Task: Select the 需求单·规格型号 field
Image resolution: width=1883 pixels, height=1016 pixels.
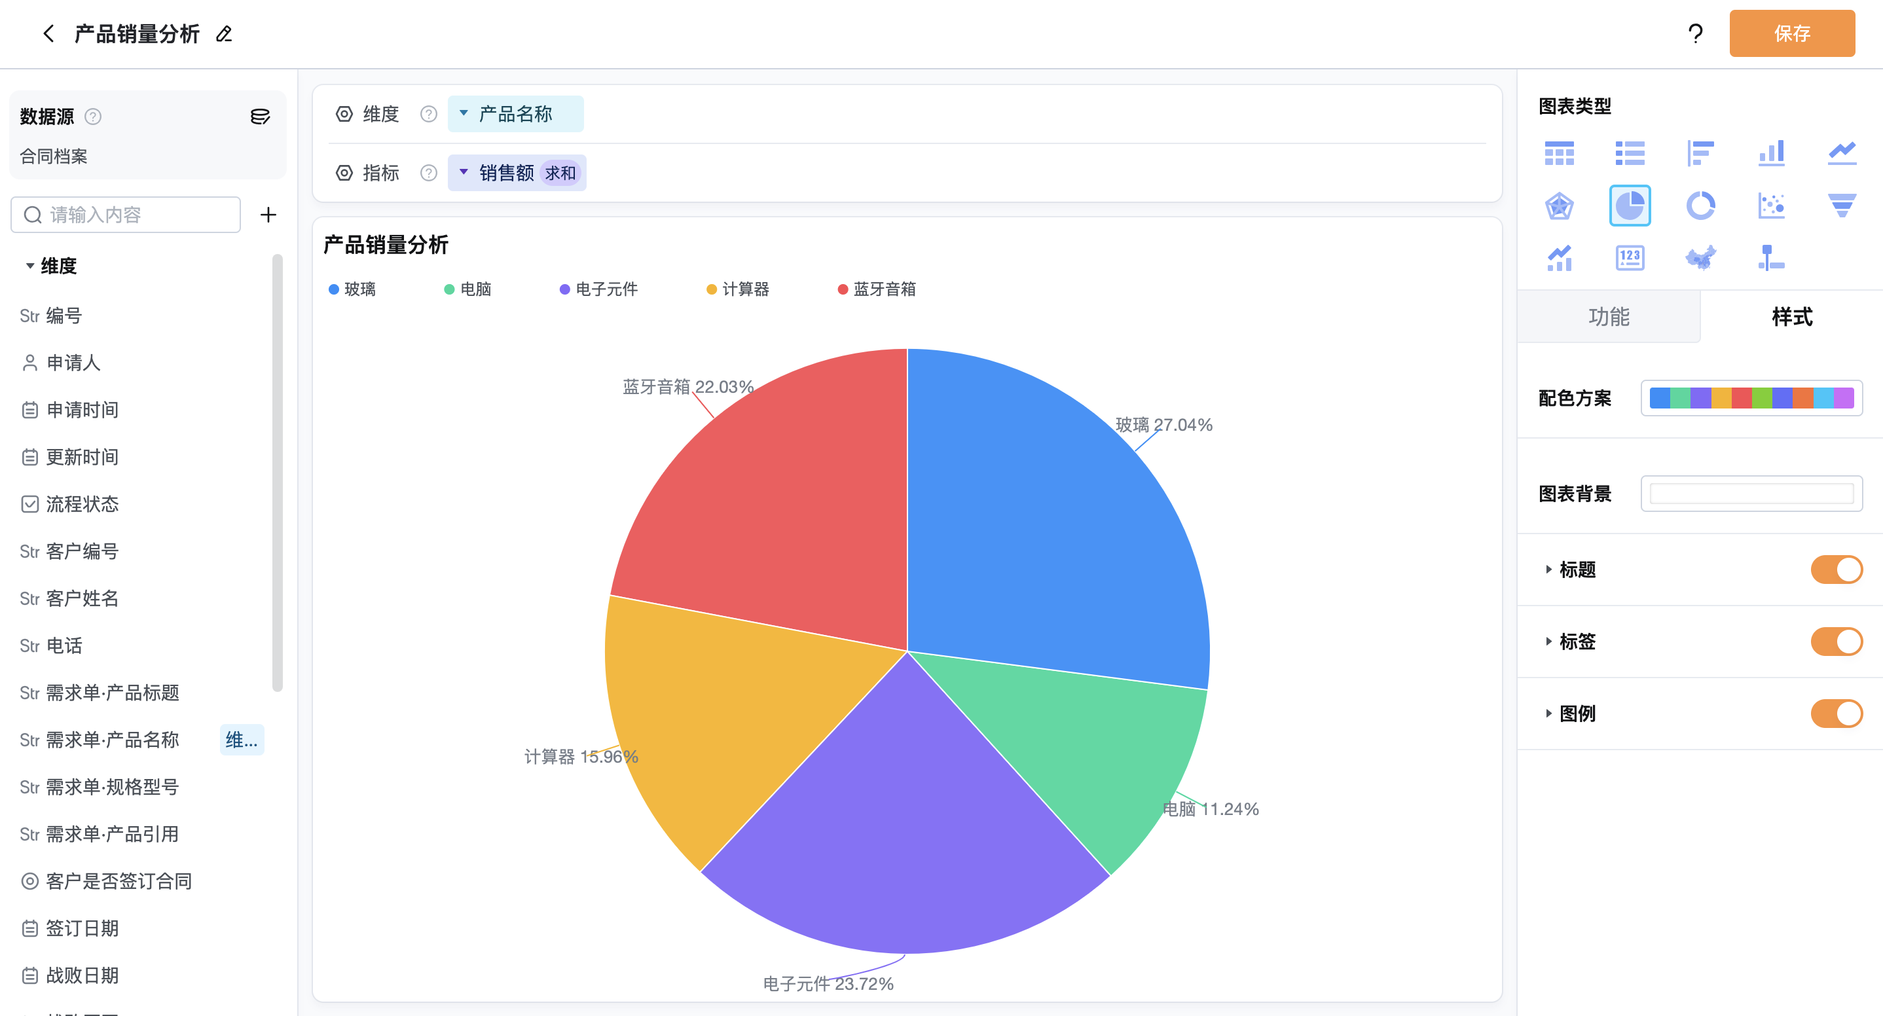Action: pos(100,788)
